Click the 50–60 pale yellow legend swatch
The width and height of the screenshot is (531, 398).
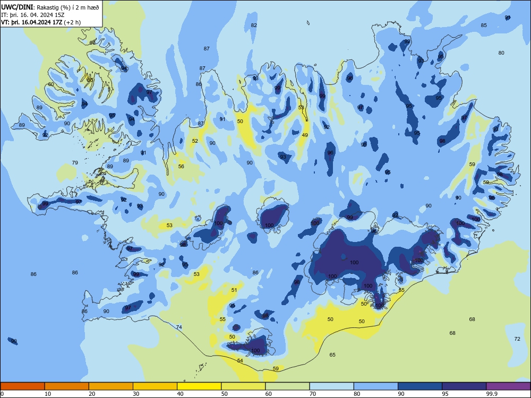click(244, 386)
